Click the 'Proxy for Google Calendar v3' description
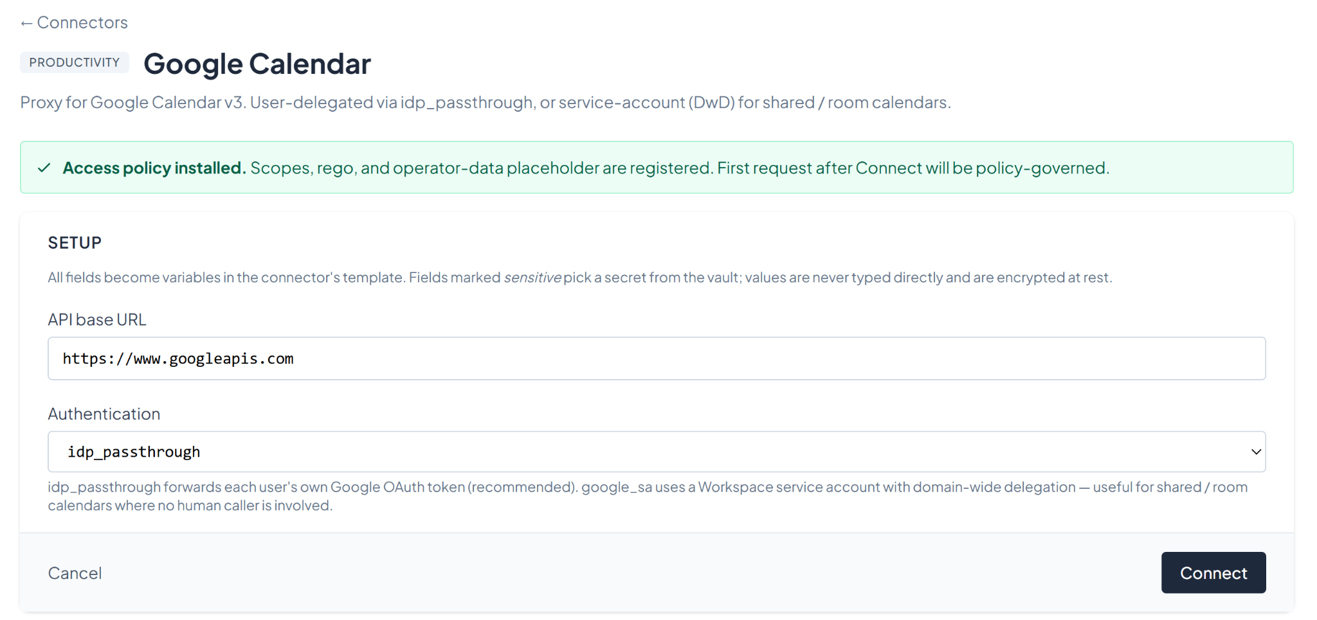The width and height of the screenshot is (1317, 620). [486, 102]
